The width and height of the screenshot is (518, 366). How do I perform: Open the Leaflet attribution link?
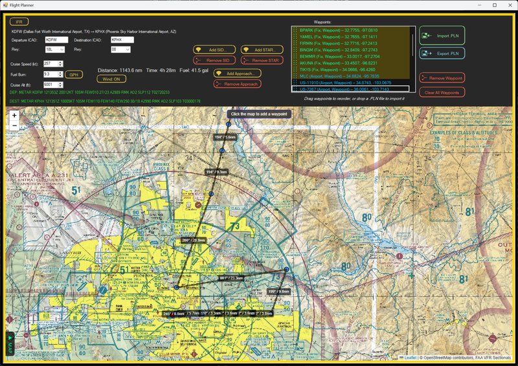411,358
